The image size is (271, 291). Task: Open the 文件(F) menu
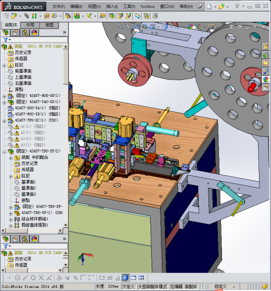58,6
